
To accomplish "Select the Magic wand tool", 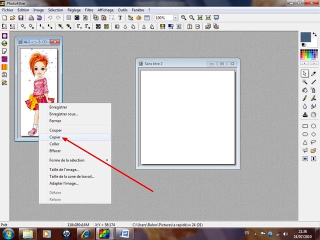I will coord(305,82).
